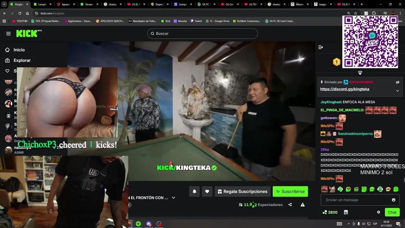Report the stream with the warning triangle icon
Viewport: 405px width, 228px height.
pos(302,205)
